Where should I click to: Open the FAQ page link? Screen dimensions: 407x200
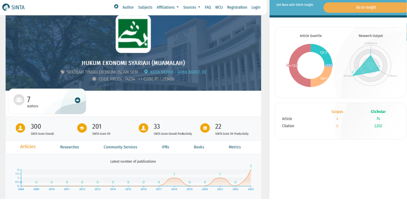(x=207, y=7)
